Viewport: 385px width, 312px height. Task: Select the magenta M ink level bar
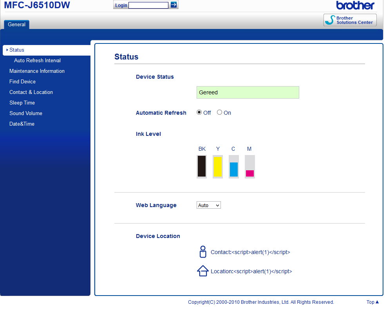tap(250, 166)
